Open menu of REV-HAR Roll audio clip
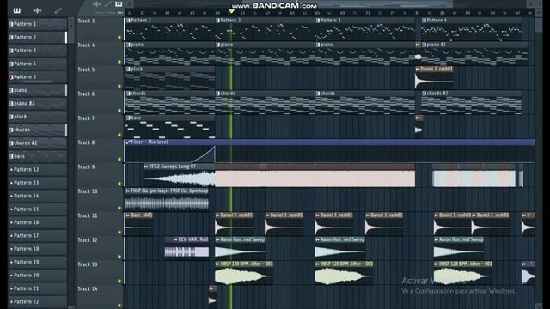 tap(175, 239)
